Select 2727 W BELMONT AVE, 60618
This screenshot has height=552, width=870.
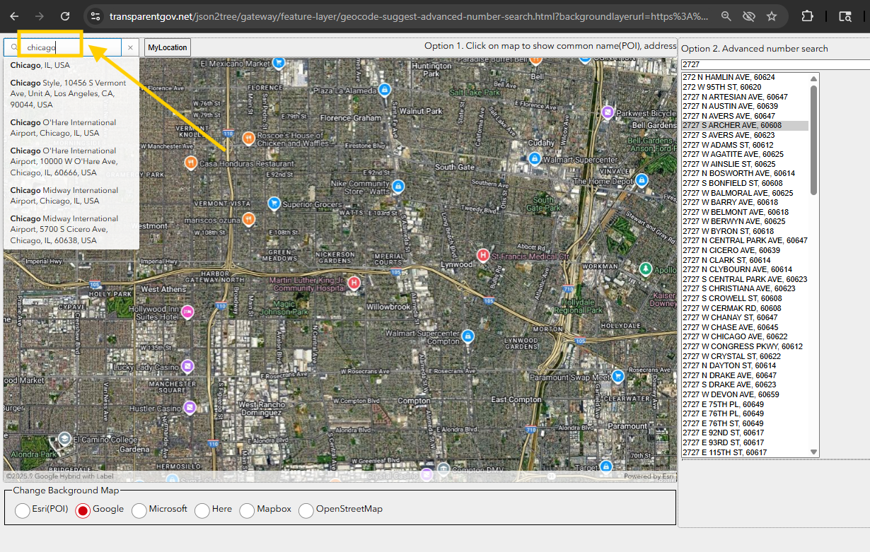[x=745, y=212]
